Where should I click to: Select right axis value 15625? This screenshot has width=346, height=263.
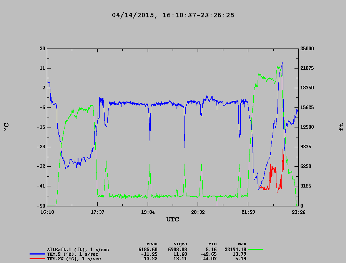tap(307, 107)
